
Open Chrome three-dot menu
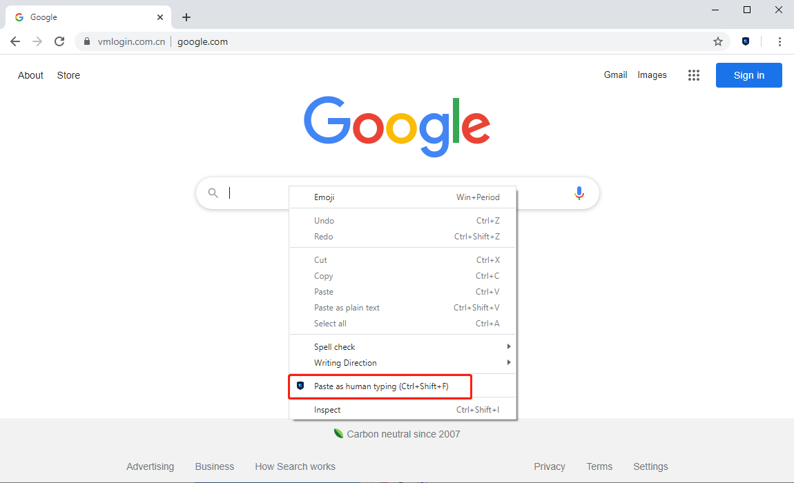click(x=780, y=41)
